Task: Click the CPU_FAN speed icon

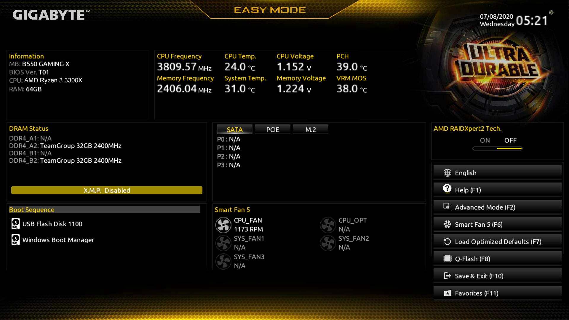Action: point(223,225)
